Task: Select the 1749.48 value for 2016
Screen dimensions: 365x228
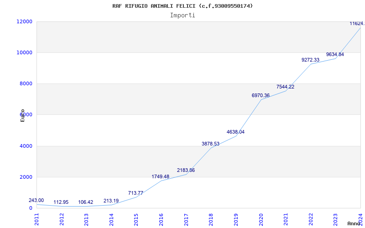Action: (x=161, y=176)
